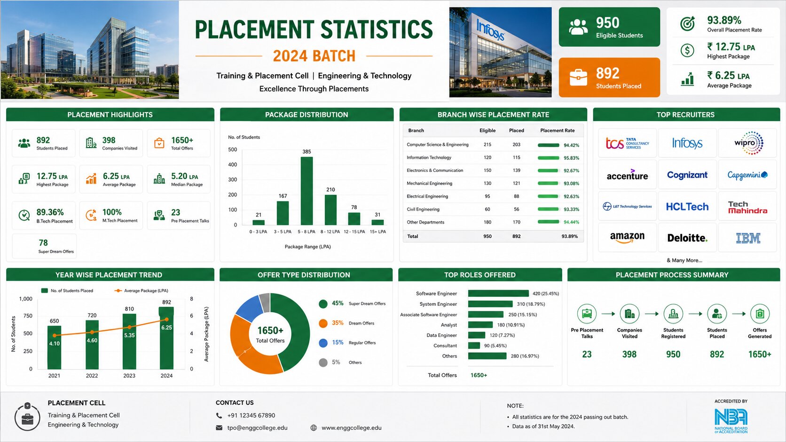Click the 8 - 12 LPA bar showing 210

click(x=330, y=210)
